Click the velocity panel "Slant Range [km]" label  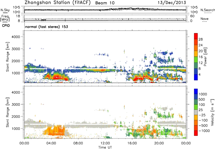pos(8,112)
